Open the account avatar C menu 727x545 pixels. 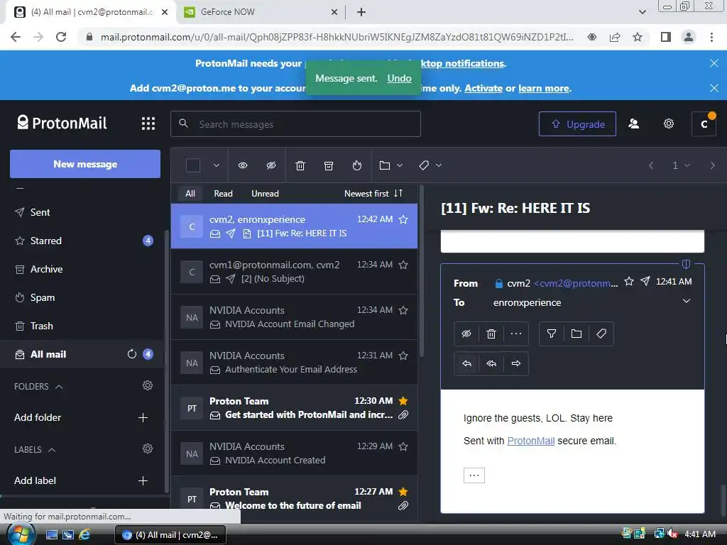pyautogui.click(x=704, y=123)
